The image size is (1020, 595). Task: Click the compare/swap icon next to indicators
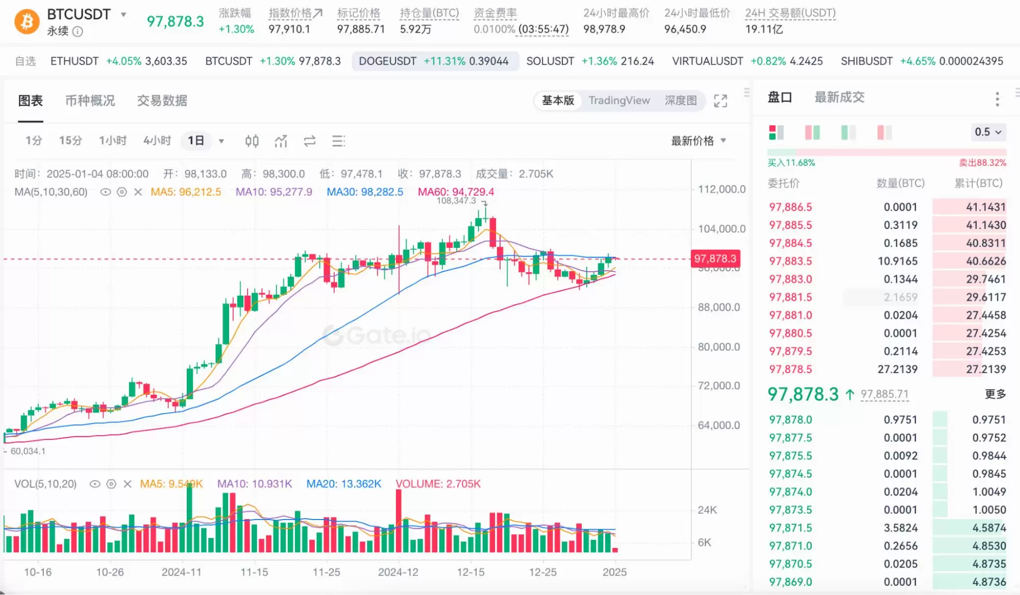[x=310, y=141]
